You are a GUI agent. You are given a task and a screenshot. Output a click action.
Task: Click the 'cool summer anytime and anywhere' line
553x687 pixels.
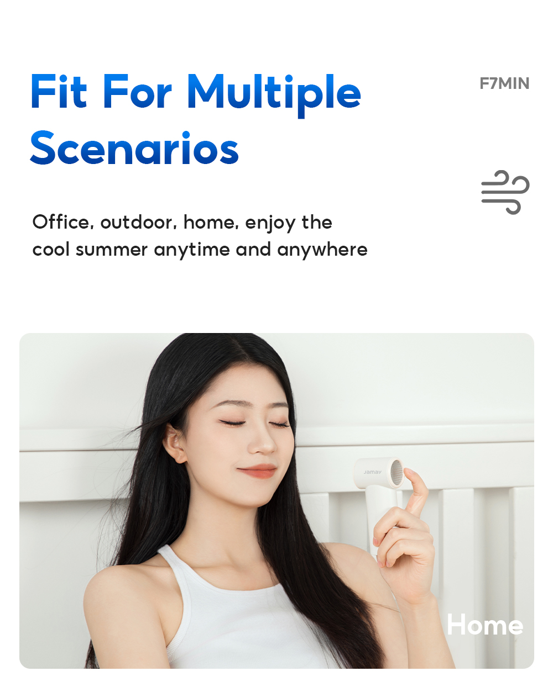[x=200, y=250]
